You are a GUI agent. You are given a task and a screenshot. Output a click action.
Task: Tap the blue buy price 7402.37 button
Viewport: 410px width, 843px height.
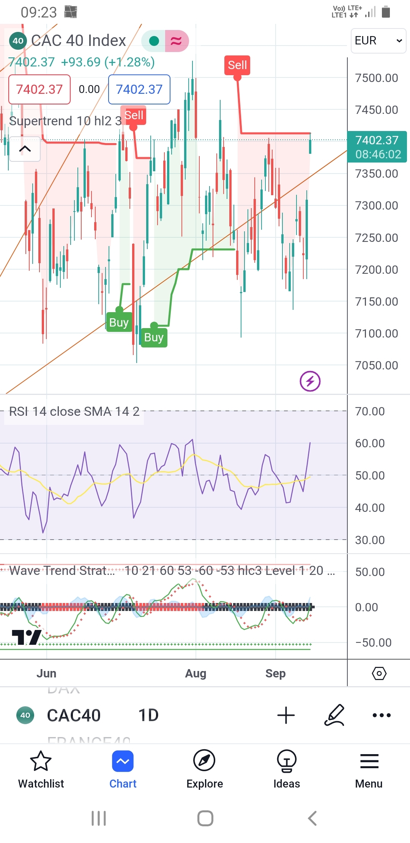coord(139,89)
